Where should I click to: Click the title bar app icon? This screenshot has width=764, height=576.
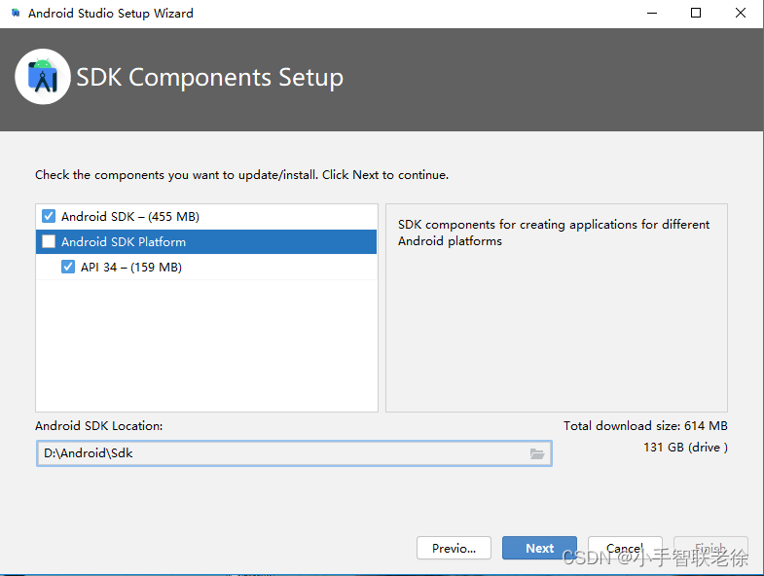coord(16,14)
